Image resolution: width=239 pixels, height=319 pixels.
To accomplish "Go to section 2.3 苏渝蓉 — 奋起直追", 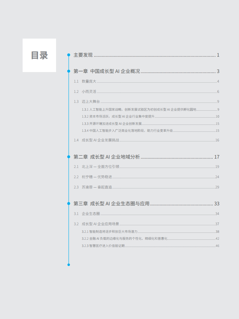I will (x=97, y=187).
